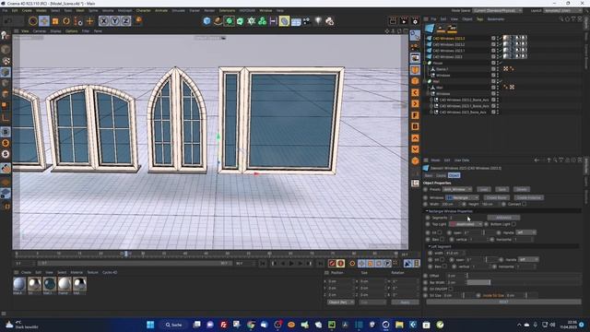Viewport: 590px width, 332px height.
Task: Open the Handle dropdown in Rectangle Window Properties
Action: pyautogui.click(x=526, y=232)
